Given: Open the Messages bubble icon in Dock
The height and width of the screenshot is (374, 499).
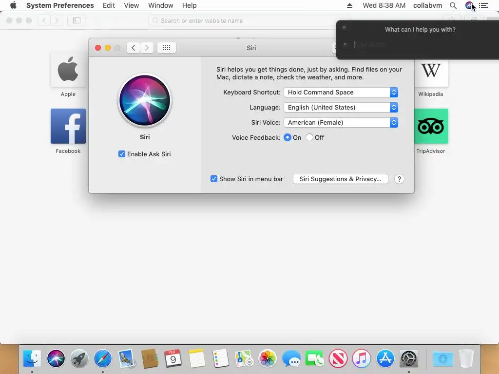Looking at the screenshot, I should tap(291, 358).
